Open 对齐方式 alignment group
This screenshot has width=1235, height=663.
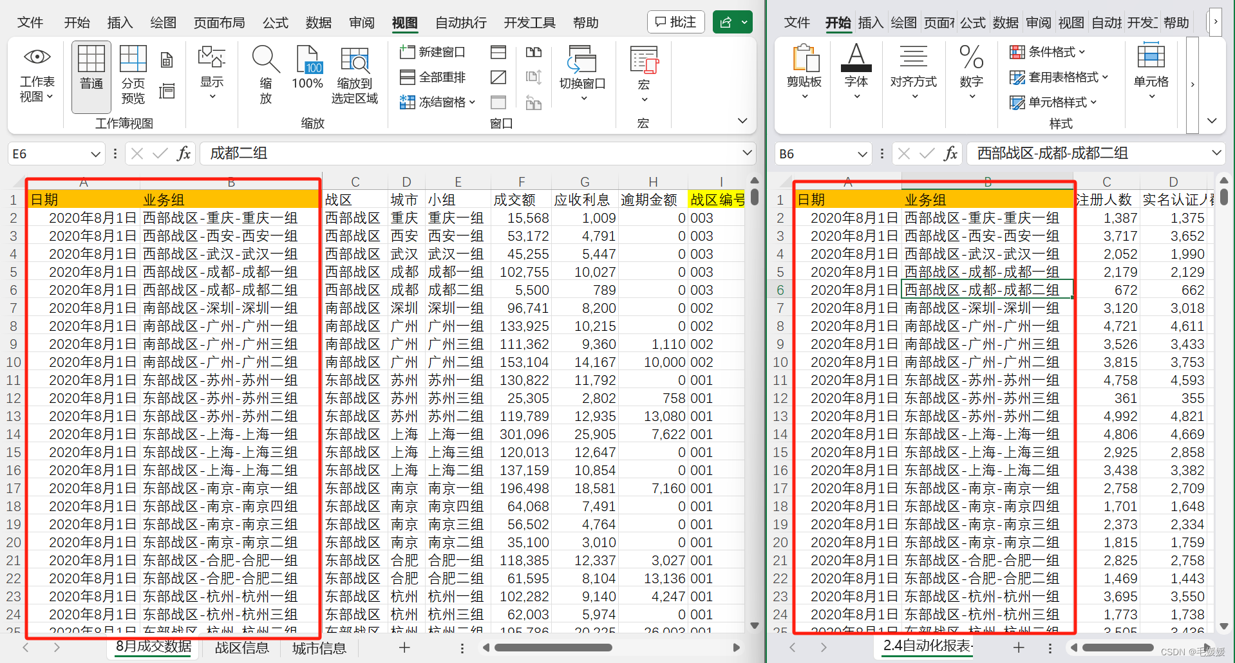click(x=914, y=72)
